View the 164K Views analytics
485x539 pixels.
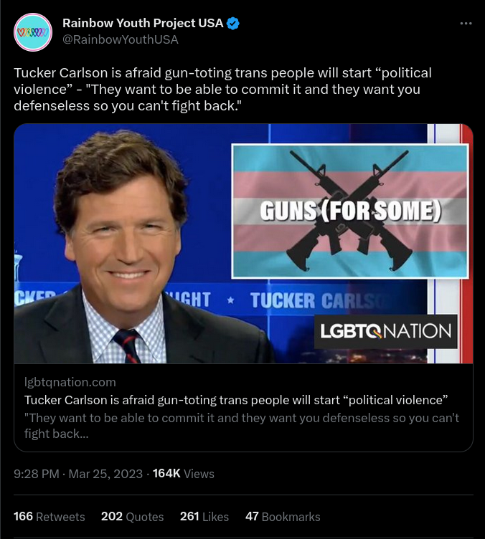click(x=184, y=474)
